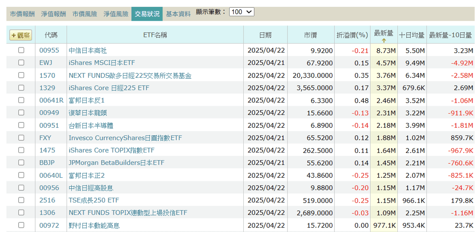Switch to the 市價報酬 tab

[x=22, y=14]
